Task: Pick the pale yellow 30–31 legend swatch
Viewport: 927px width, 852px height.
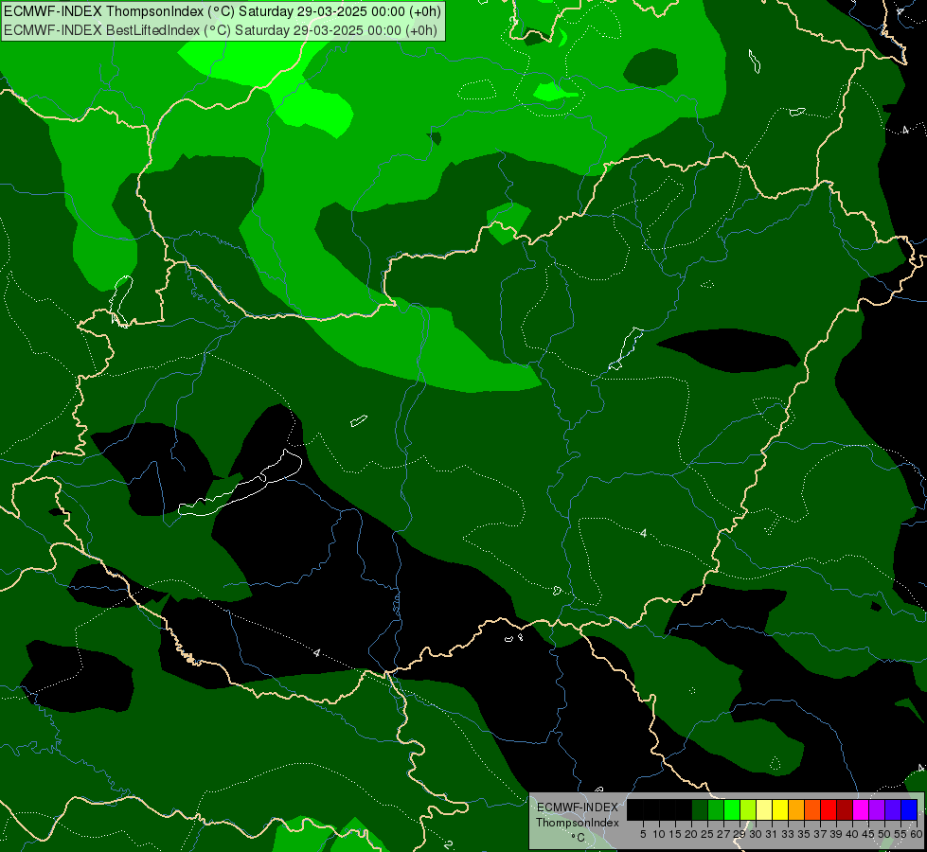Action: click(x=764, y=809)
